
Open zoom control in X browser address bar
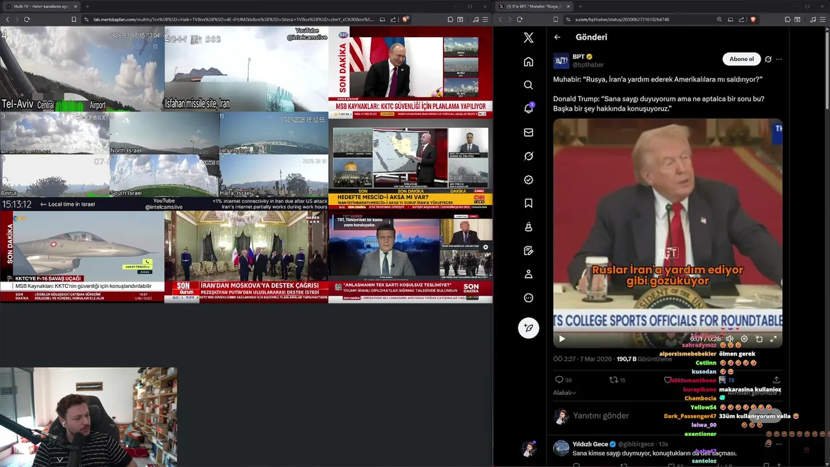[x=719, y=19]
